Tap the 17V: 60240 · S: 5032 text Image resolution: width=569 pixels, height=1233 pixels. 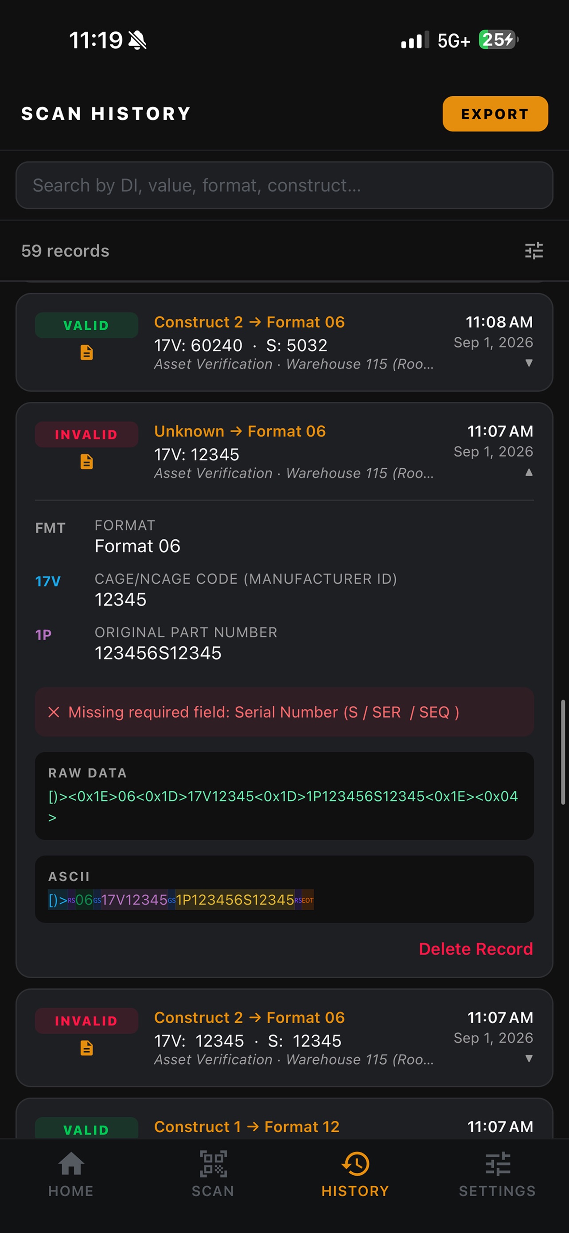coord(241,345)
